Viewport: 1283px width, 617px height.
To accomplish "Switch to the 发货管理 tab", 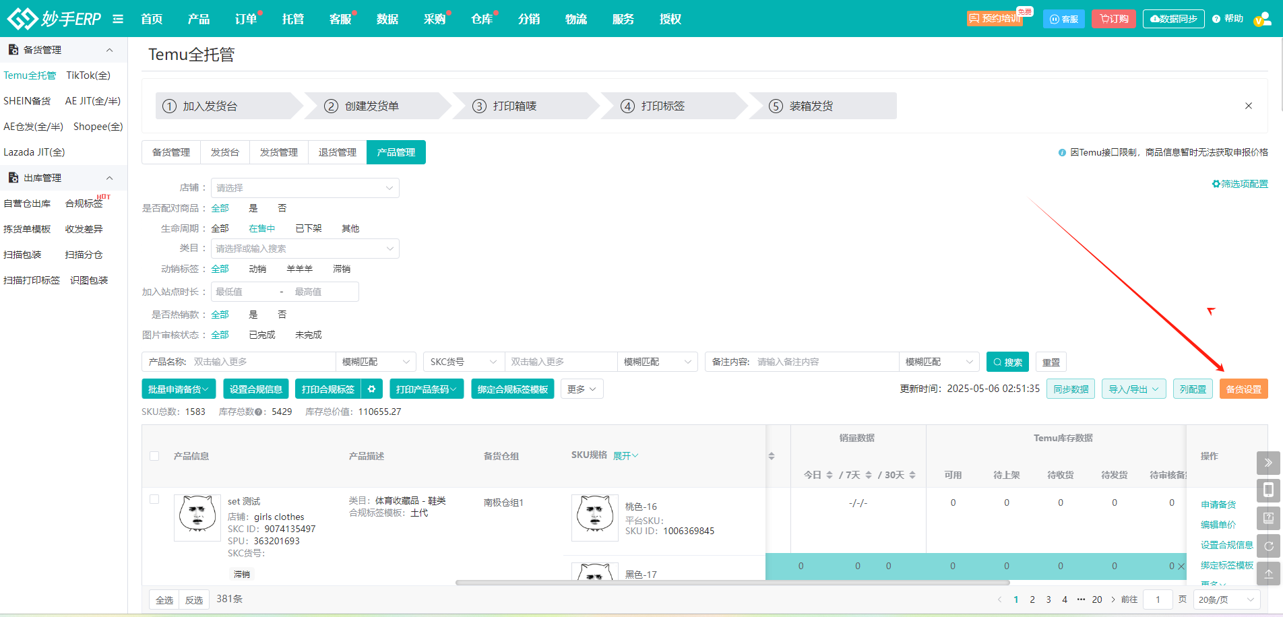I will 279,152.
